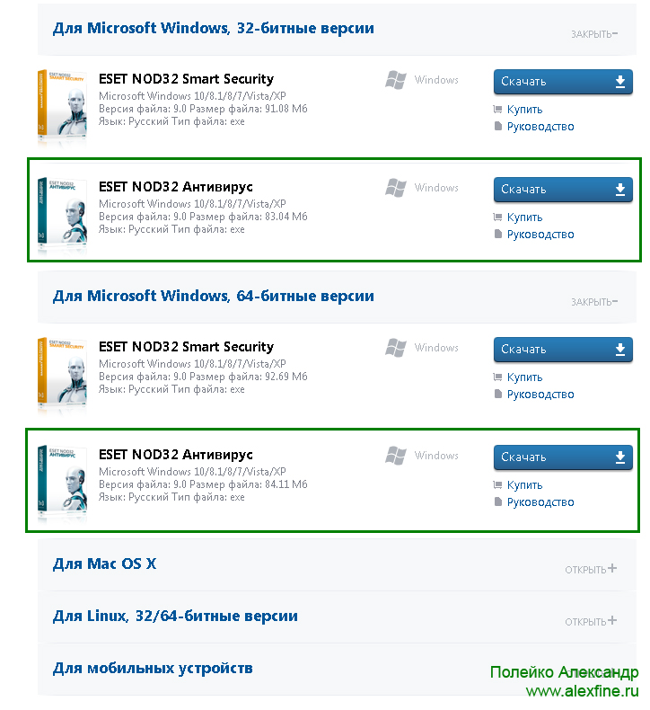Click Купить under 32-bit Smart Security
Image resolution: width=650 pixels, height=710 pixels.
(x=524, y=110)
